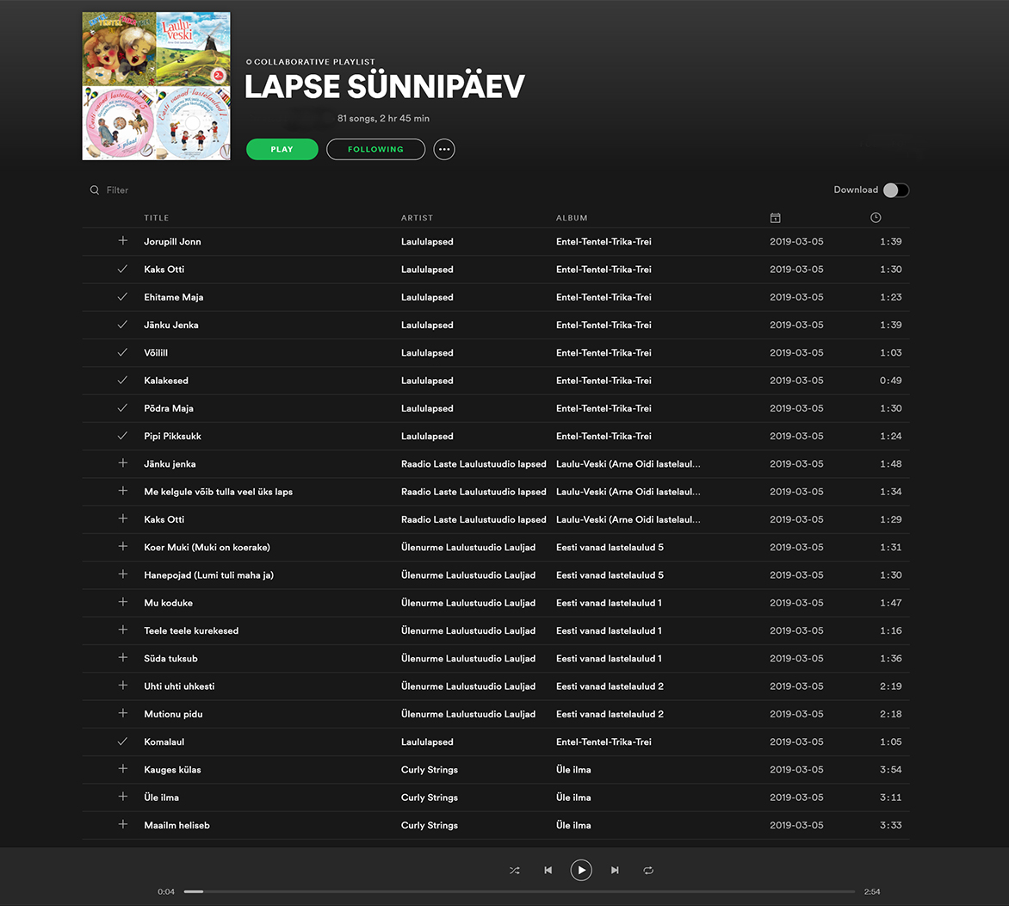Sort by duration clock icon
1009x906 pixels.
click(x=876, y=218)
